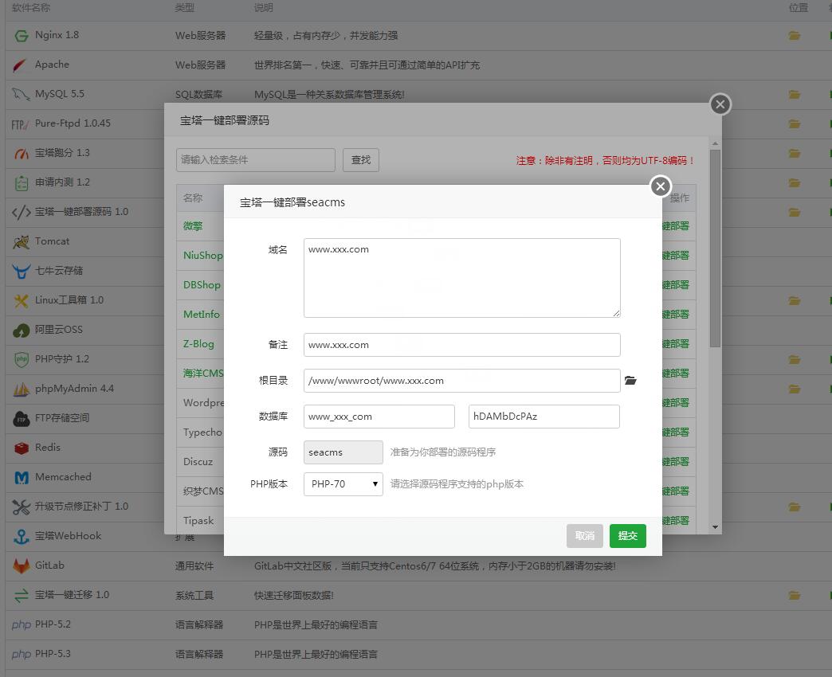
Task: Click the source list scrollbar thumb
Action: [716, 248]
